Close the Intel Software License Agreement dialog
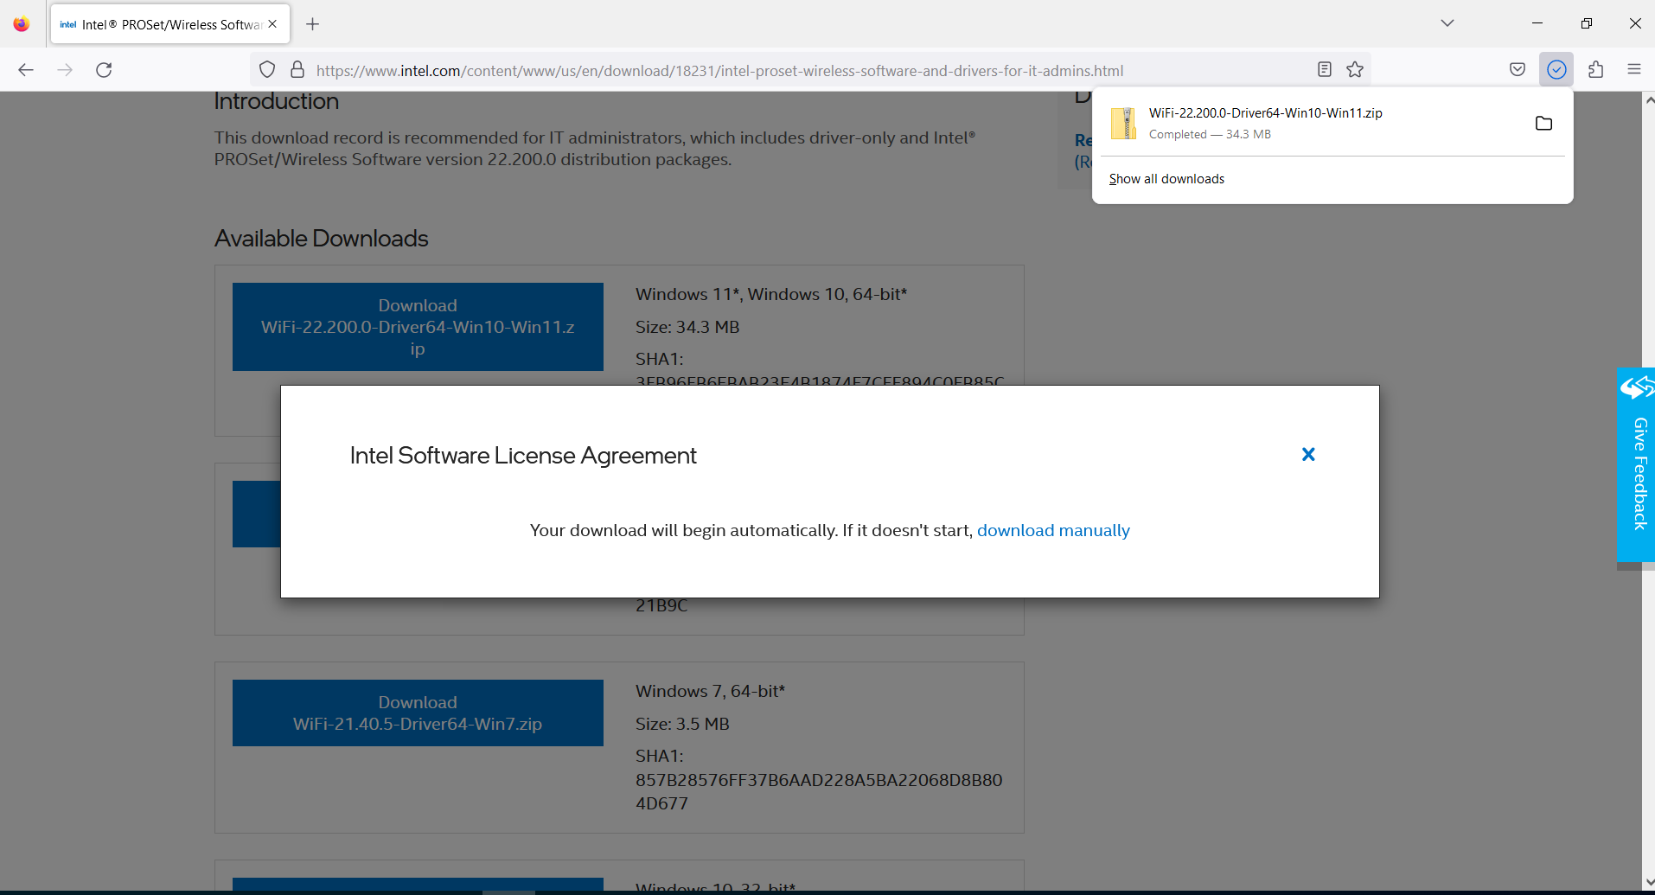1655x895 pixels. coord(1308,454)
